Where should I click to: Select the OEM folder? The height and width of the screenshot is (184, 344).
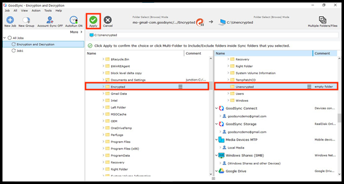pos(114,121)
